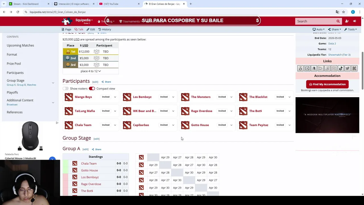364x205 pixels.
Task: Open the TikTok link icon
Action: coord(341,68)
